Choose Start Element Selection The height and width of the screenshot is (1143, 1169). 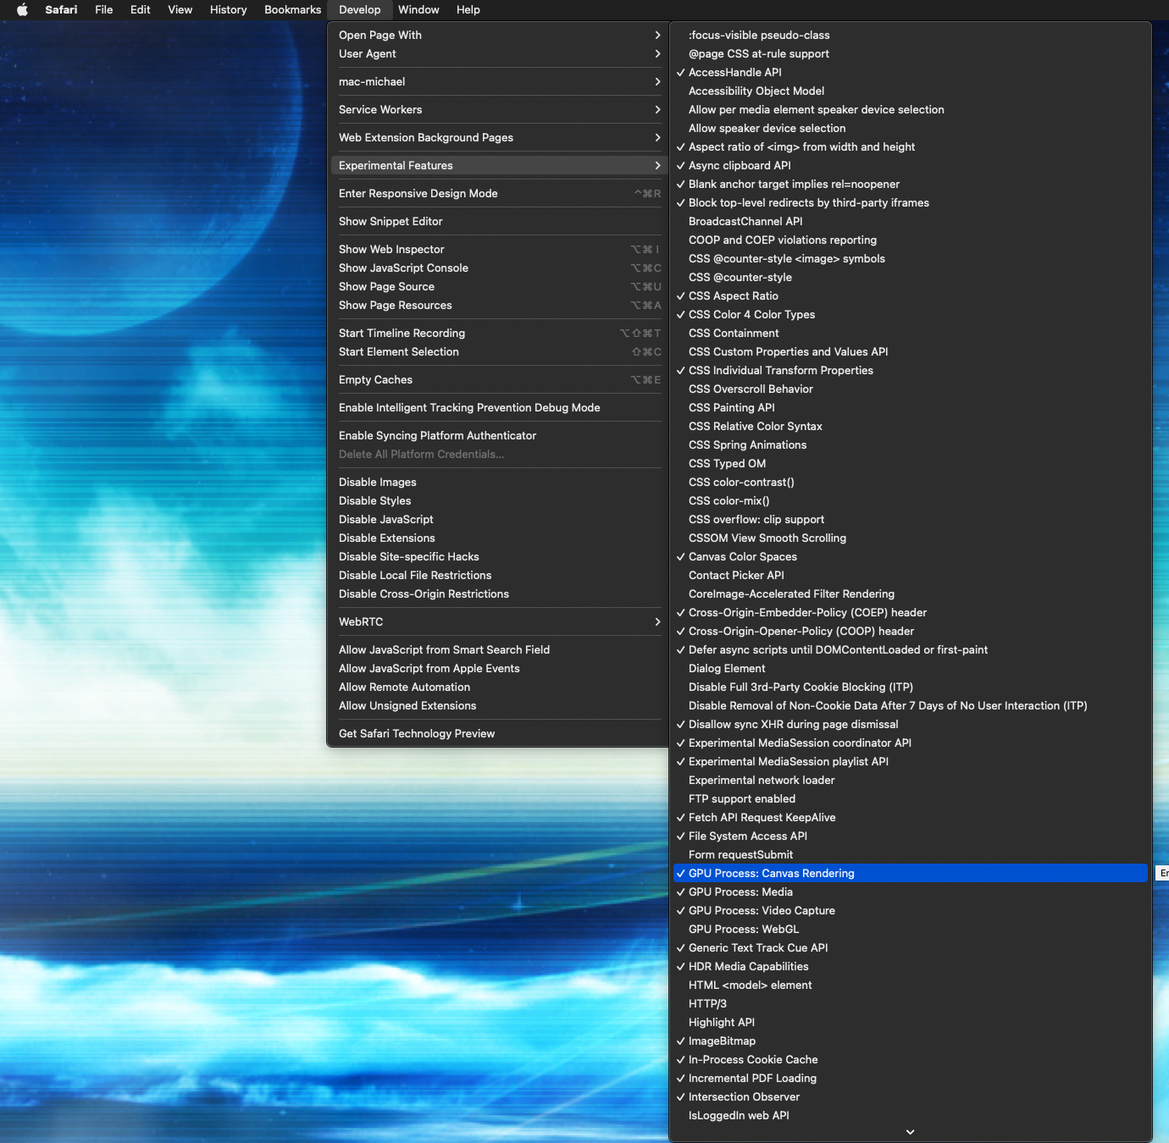[498, 351]
